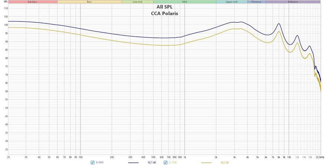Click the 88,2 dB value readout
The width and height of the screenshot is (325, 165).
point(225,162)
